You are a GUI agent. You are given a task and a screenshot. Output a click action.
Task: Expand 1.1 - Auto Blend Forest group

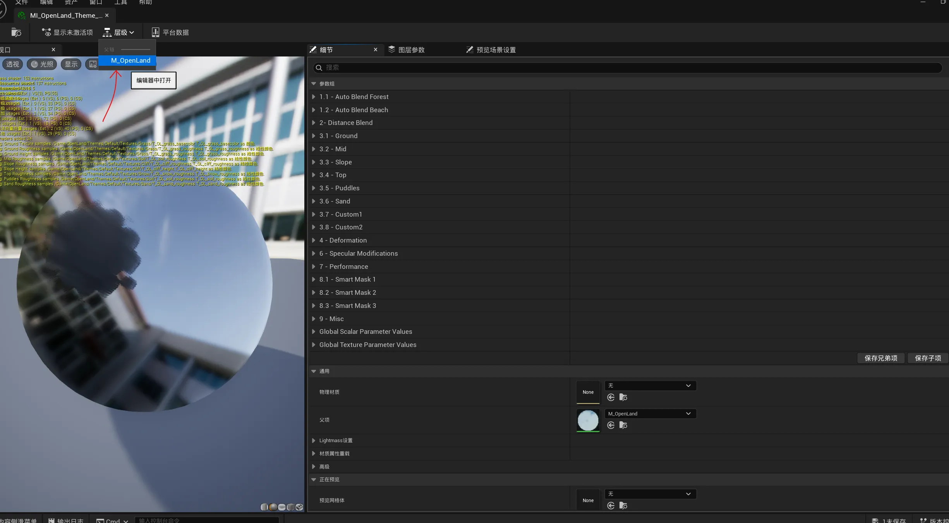click(314, 97)
